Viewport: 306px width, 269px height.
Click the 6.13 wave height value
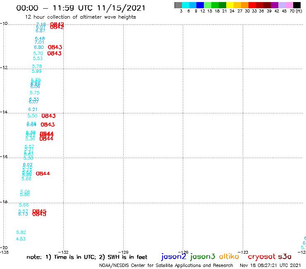23,214
